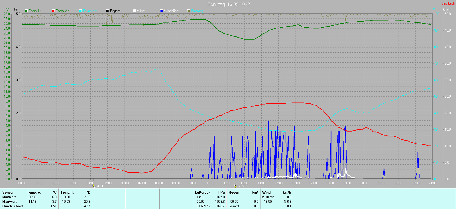Screen dimensions: 456x209
Task: Click the 12:27 time label
Action: point(241,186)
